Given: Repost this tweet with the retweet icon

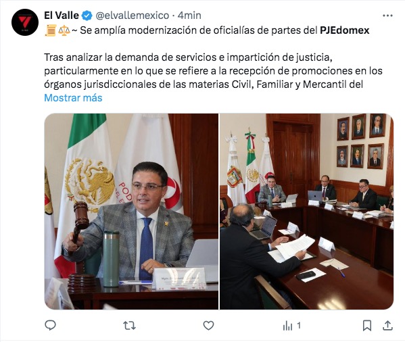Looking at the screenshot, I should [129, 326].
